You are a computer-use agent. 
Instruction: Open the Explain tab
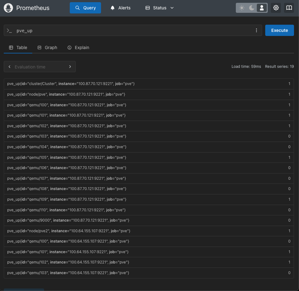78,48
